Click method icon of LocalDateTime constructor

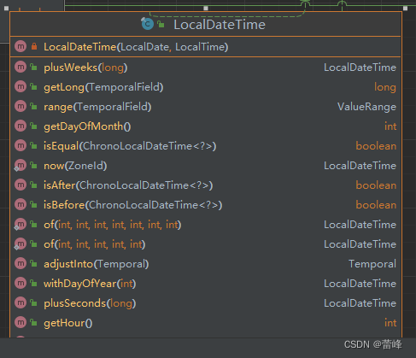click(x=21, y=46)
